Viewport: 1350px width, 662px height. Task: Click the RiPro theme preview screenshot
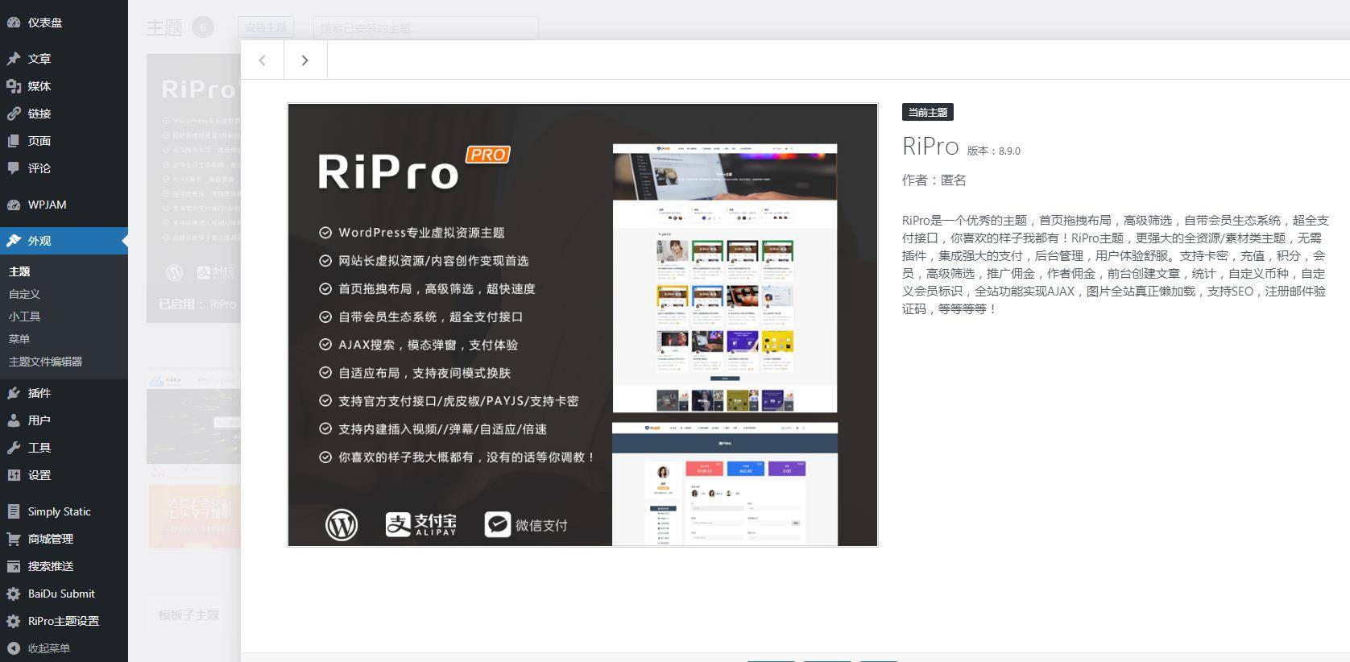point(582,325)
